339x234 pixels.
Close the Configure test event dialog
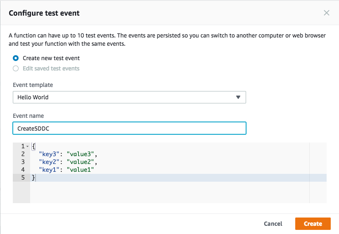click(326, 13)
